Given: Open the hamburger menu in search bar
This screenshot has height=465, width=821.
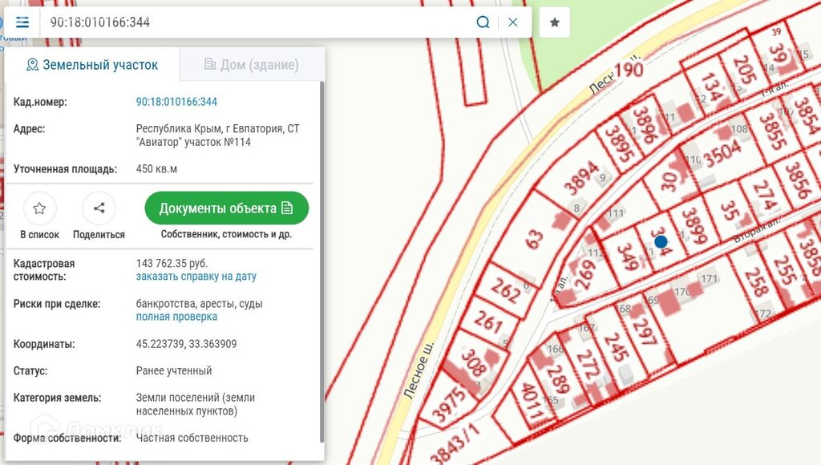Looking at the screenshot, I should 22,22.
